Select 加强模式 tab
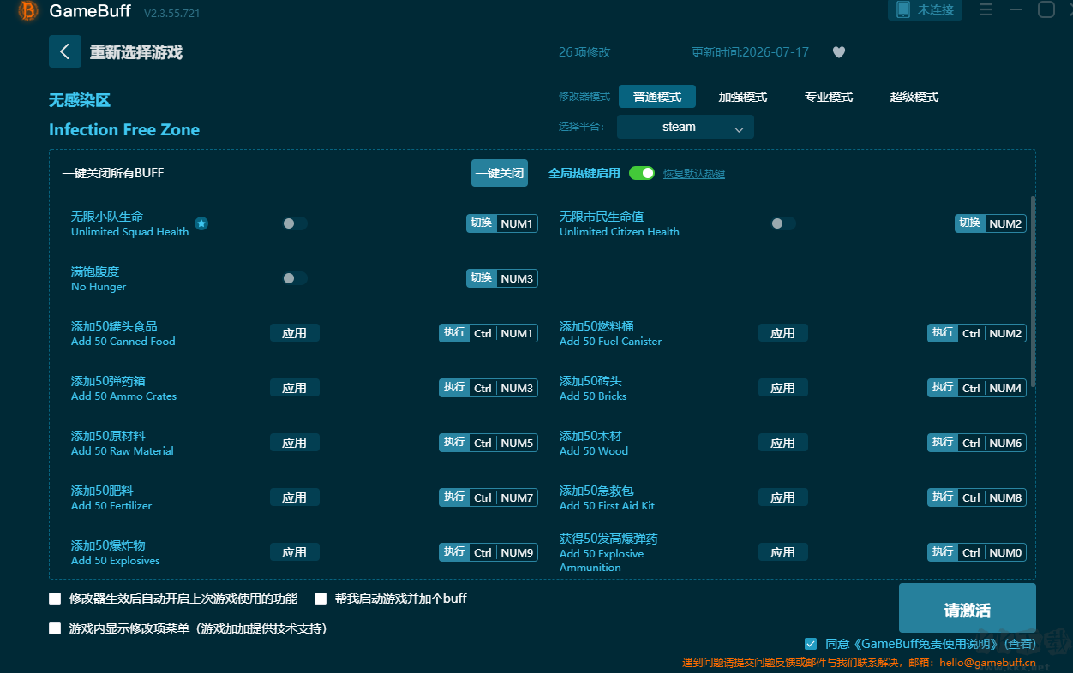Screen dimensions: 1073x673 point(743,97)
